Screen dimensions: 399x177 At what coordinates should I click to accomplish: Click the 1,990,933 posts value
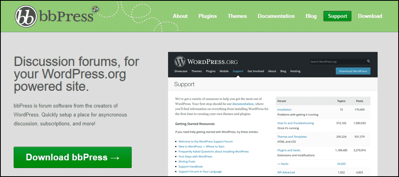[x=360, y=123]
